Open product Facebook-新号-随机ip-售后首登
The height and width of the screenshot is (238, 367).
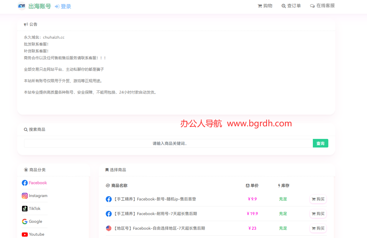tap(155, 199)
